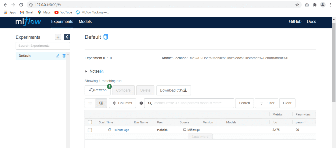The image size is (336, 148).
Task: Switch to the Experiments tab
Action: 62,22
